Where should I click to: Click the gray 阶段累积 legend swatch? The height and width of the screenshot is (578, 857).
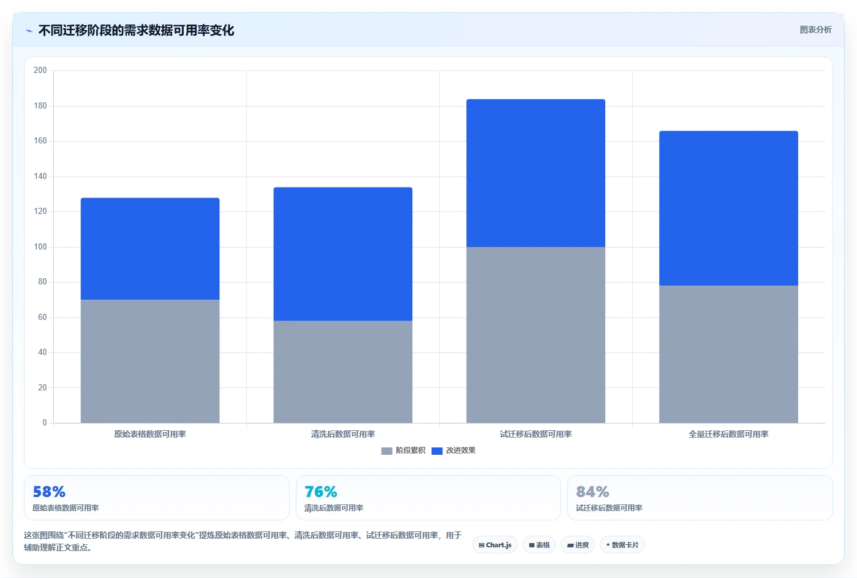click(x=387, y=451)
